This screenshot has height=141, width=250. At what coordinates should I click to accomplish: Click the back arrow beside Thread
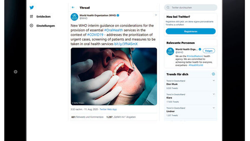click(73, 8)
